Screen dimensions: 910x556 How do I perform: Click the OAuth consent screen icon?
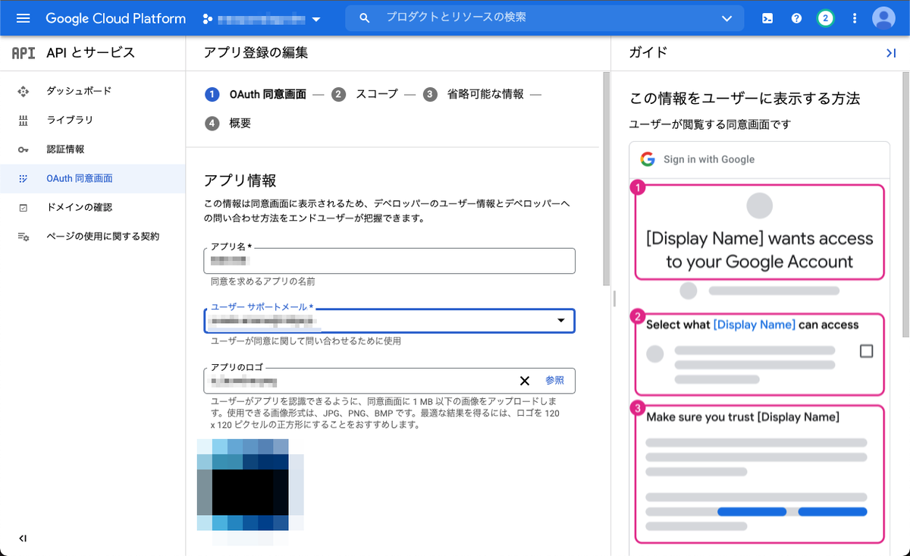tap(23, 178)
